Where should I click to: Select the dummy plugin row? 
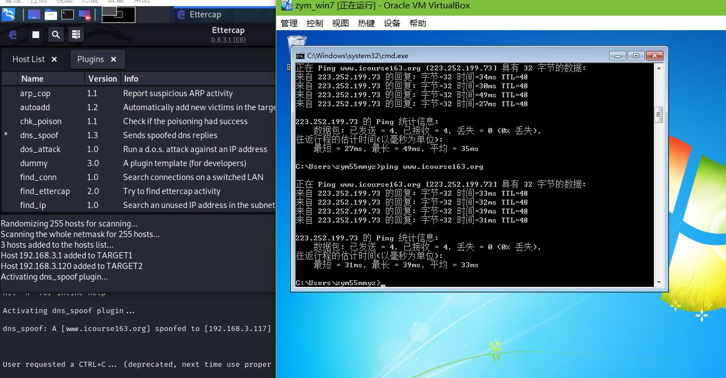(138, 163)
